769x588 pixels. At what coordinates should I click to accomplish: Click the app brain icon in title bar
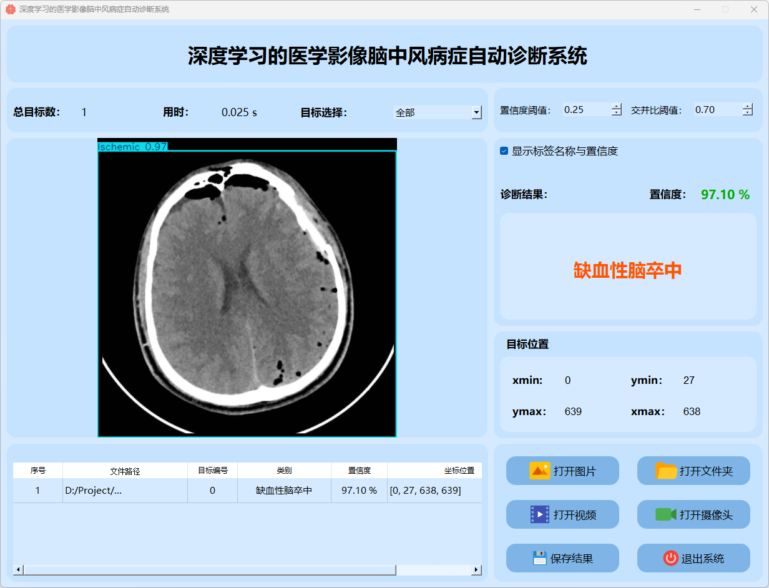coord(10,9)
